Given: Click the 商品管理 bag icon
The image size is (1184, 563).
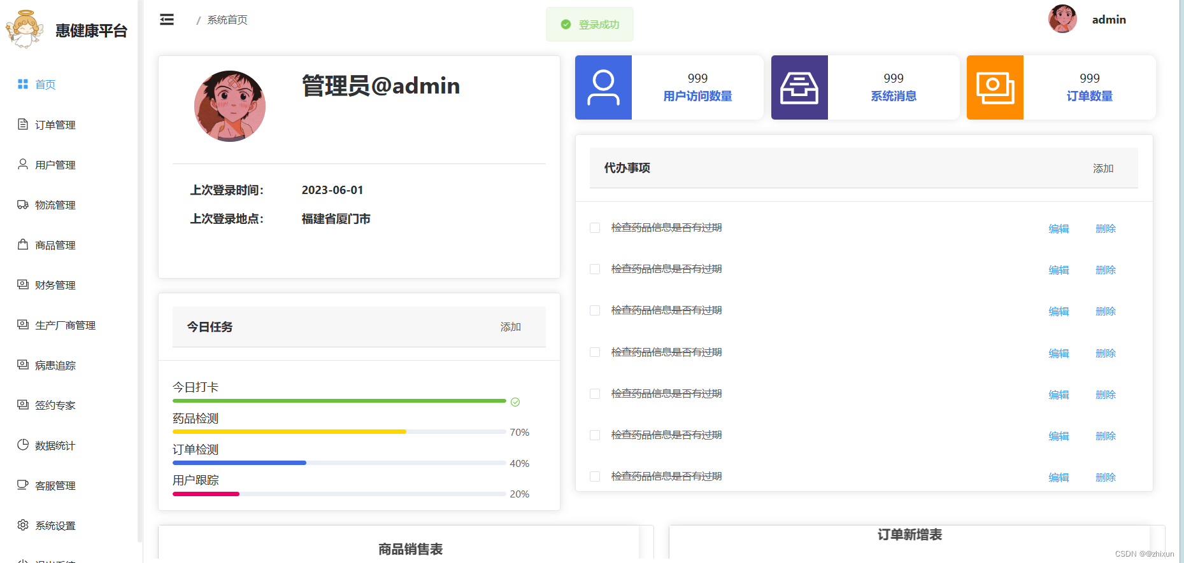Looking at the screenshot, I should tap(23, 244).
